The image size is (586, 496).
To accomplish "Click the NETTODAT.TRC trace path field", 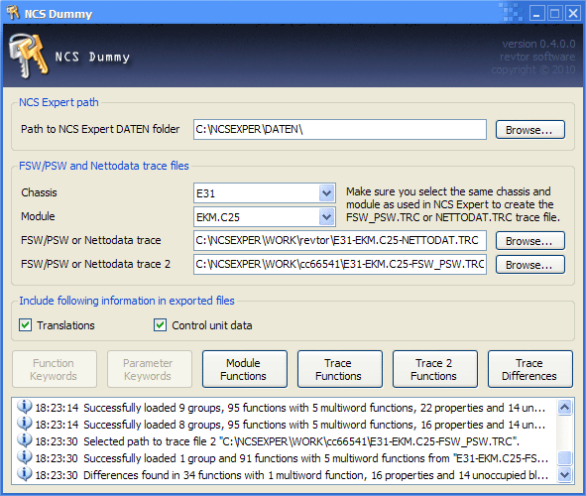I will (340, 240).
